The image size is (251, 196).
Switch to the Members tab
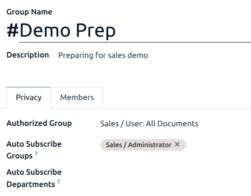click(x=77, y=97)
